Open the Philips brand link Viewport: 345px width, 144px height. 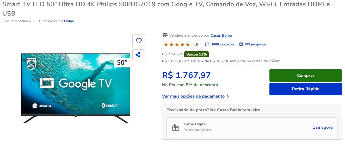[x=69, y=21]
